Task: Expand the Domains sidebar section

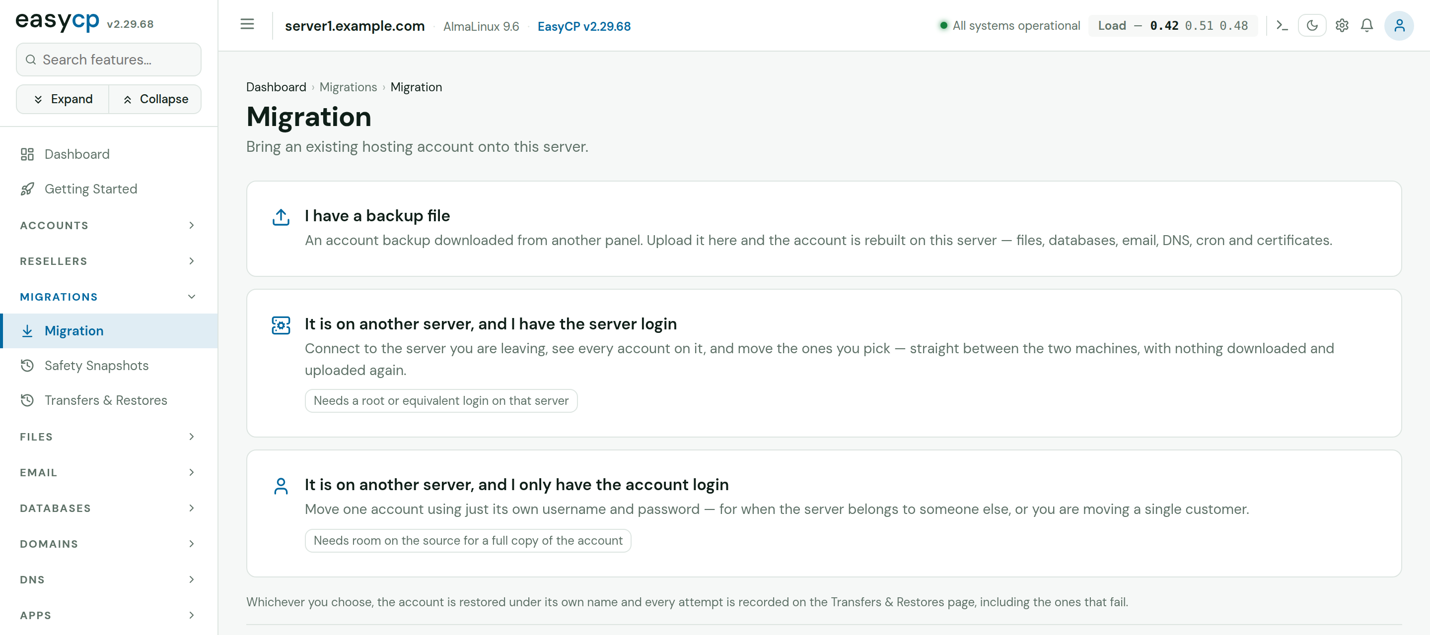Action: (x=109, y=544)
